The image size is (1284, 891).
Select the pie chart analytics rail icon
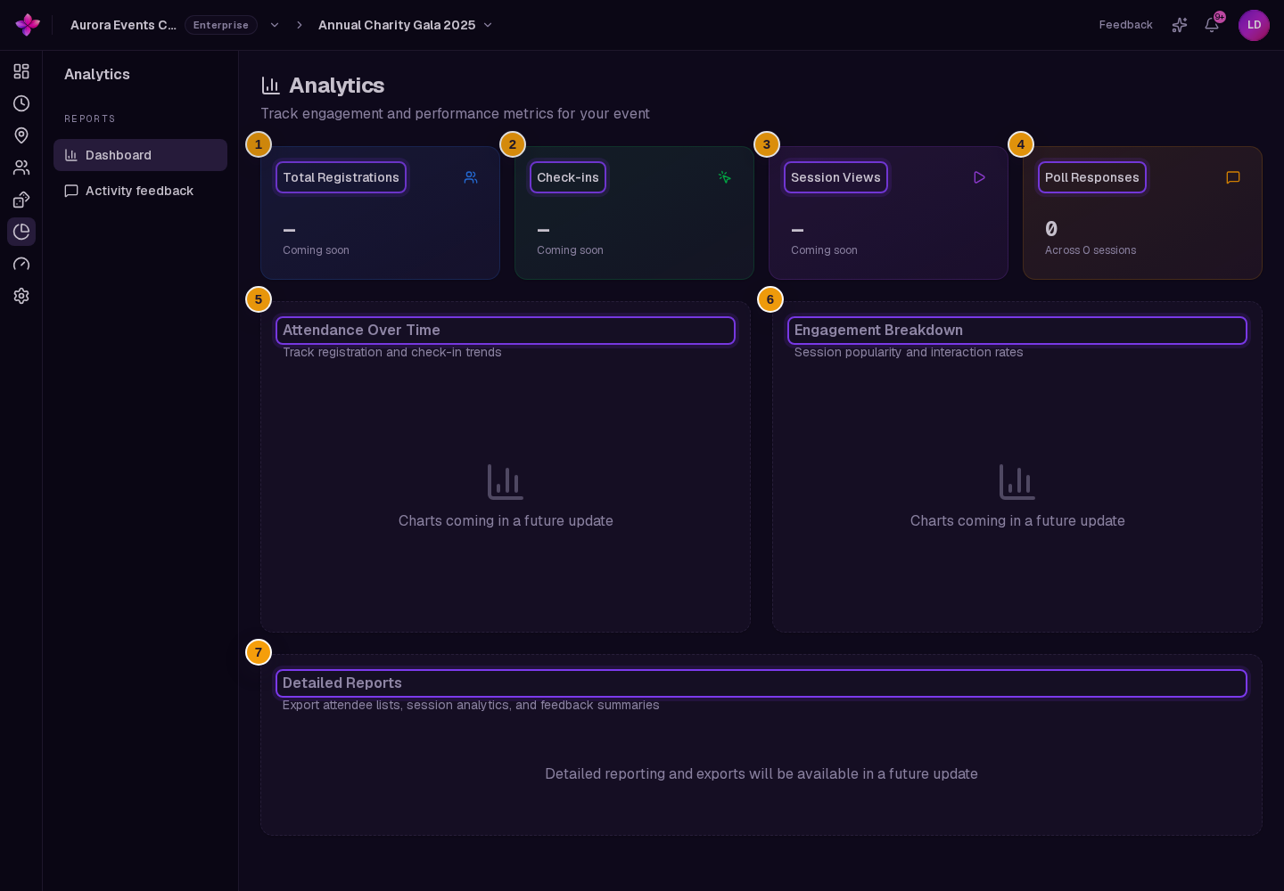pos(21,232)
